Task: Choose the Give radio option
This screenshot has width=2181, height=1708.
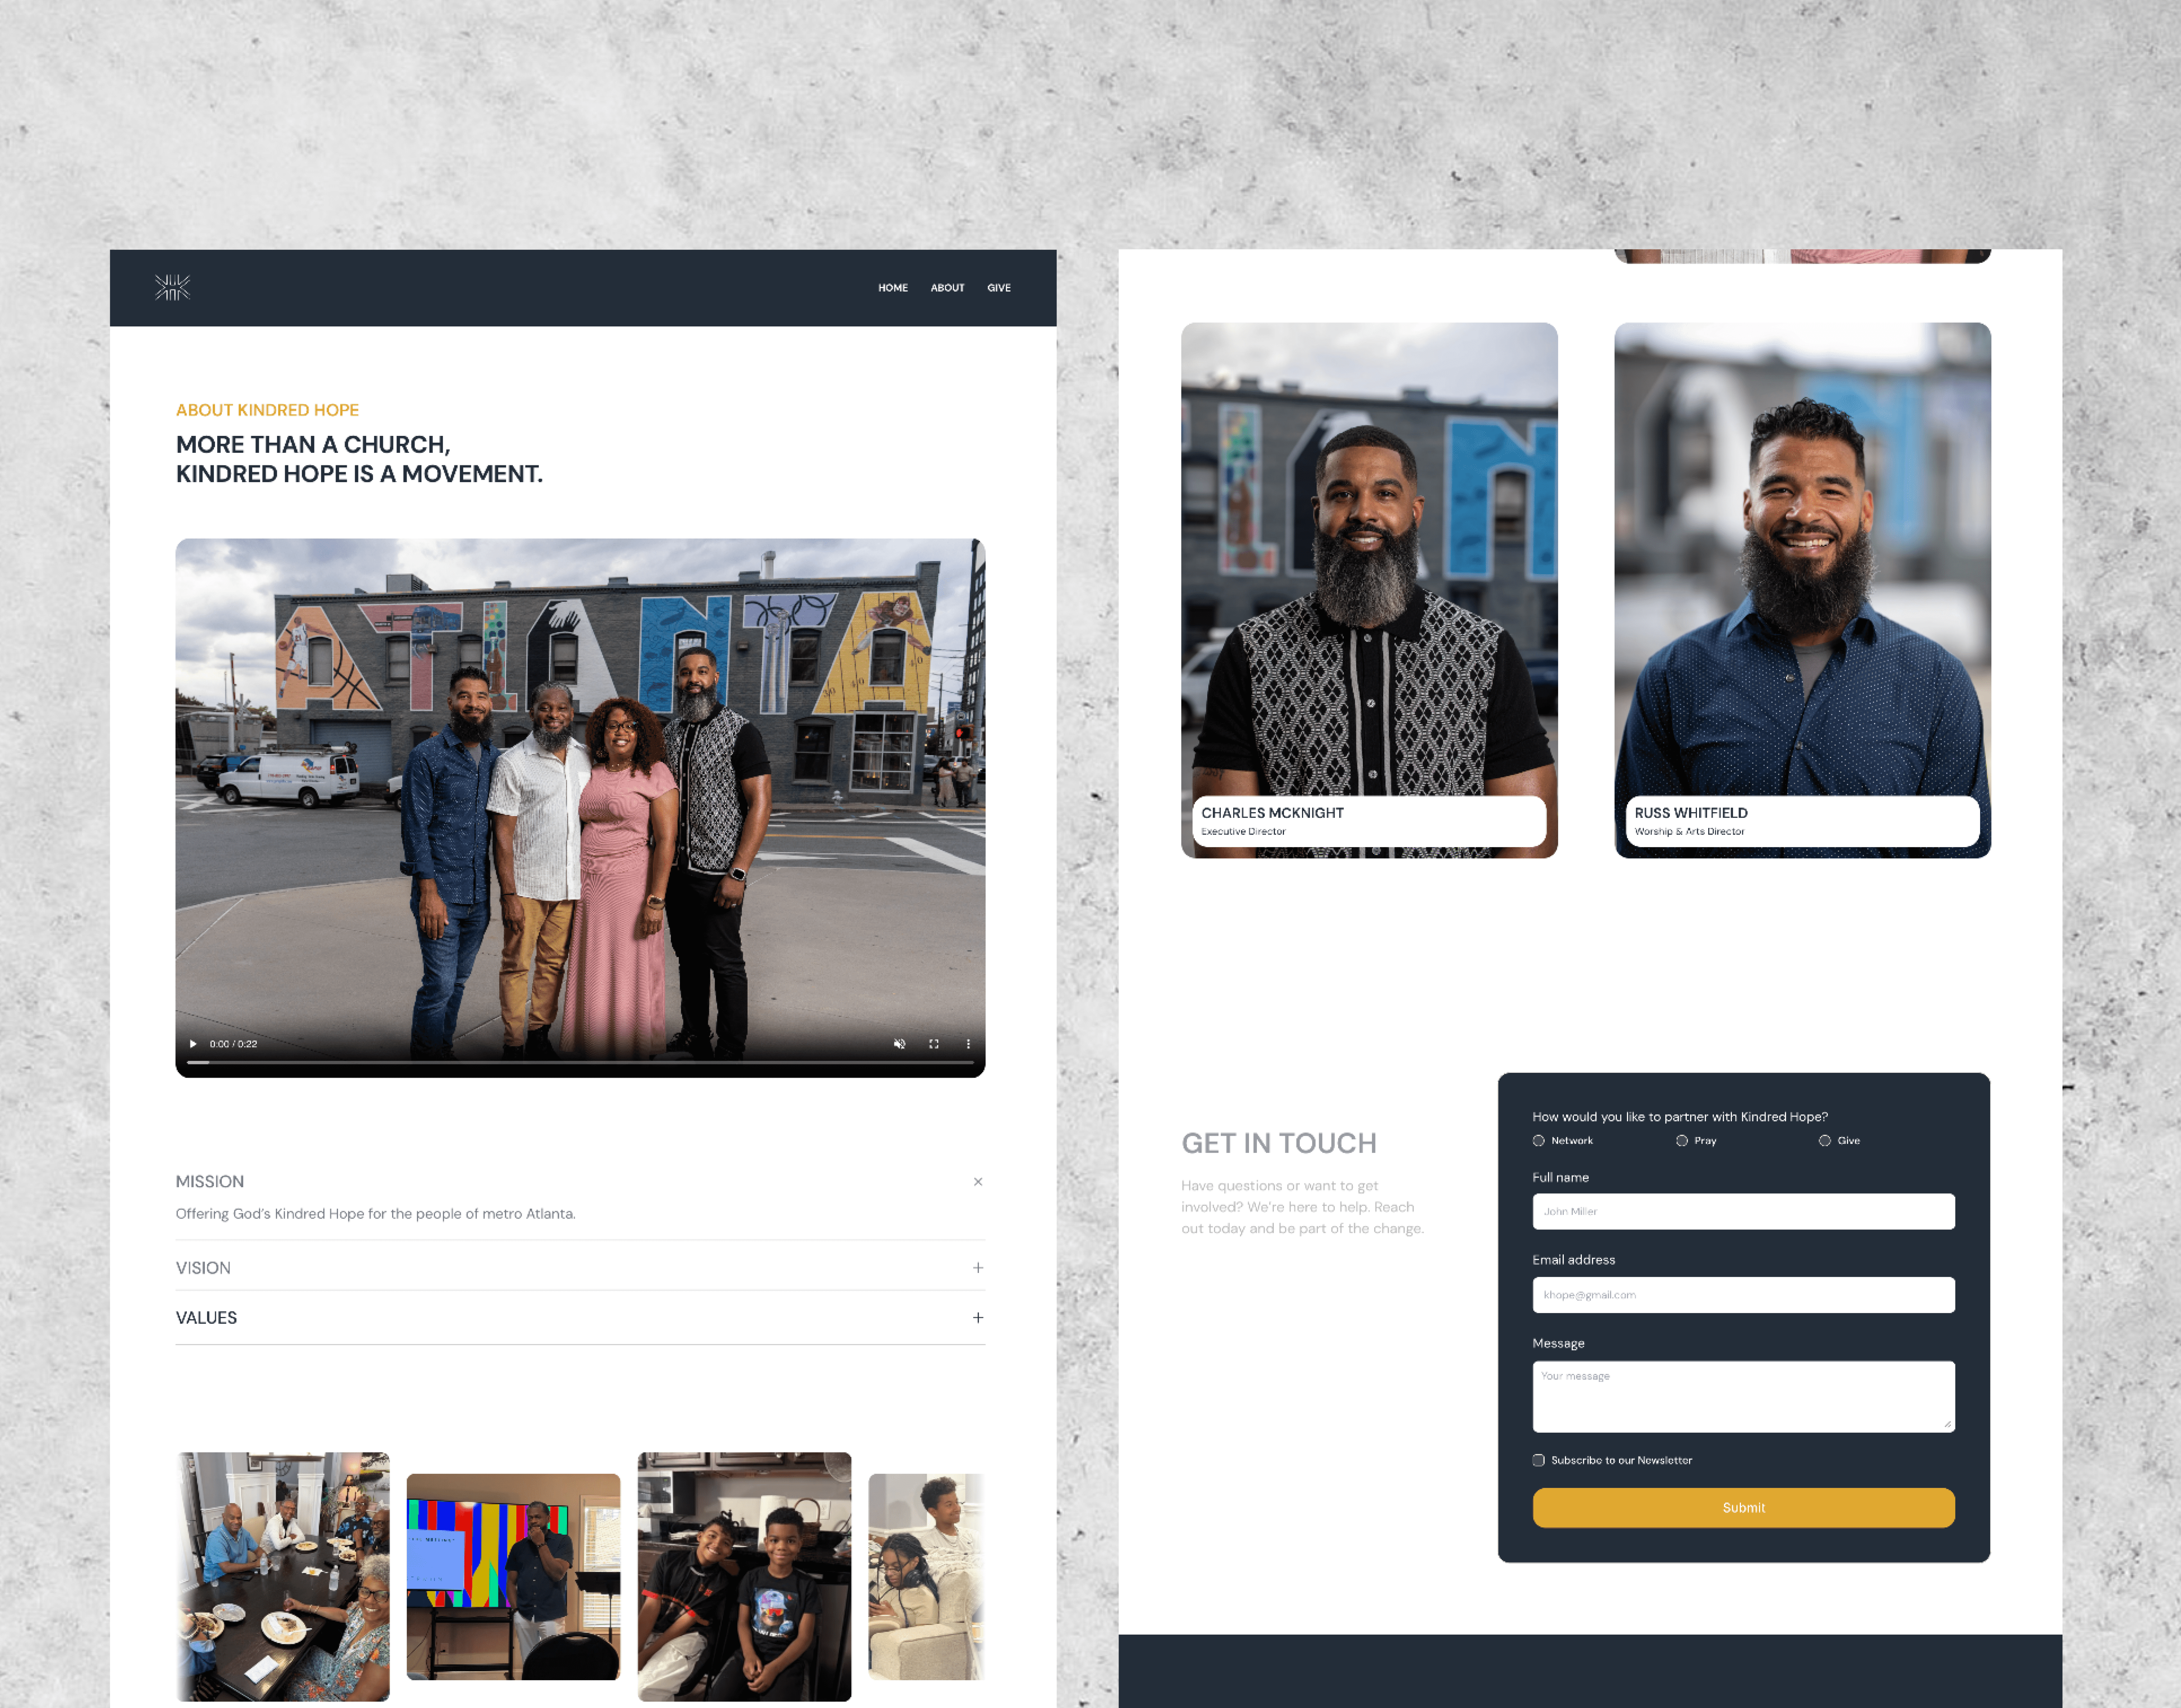Action: pyautogui.click(x=1825, y=1141)
